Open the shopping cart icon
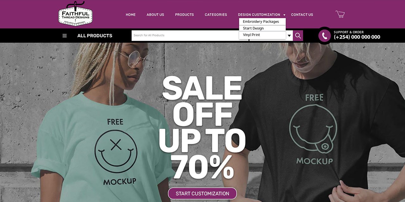Screen dimensions: 405x202 (340, 14)
